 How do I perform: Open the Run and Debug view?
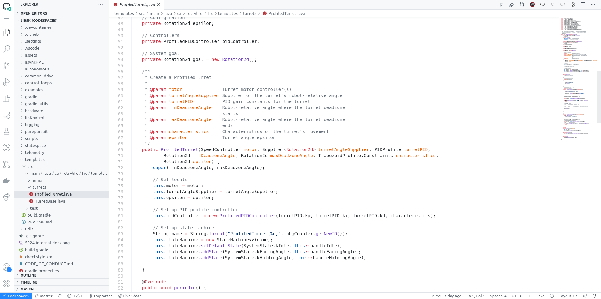point(7,82)
